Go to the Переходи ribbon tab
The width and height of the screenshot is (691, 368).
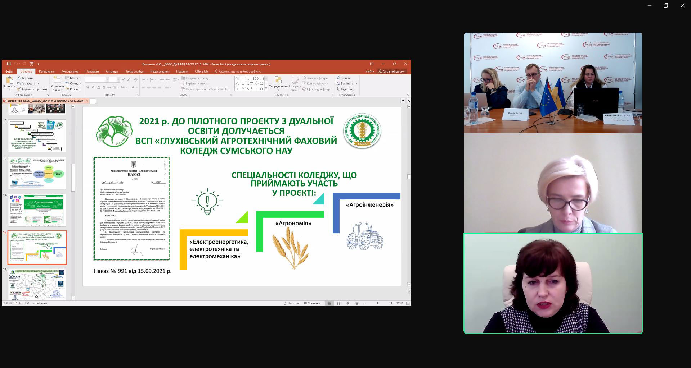pos(92,72)
